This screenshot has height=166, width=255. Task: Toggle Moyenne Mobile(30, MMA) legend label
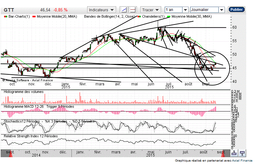point(191,16)
